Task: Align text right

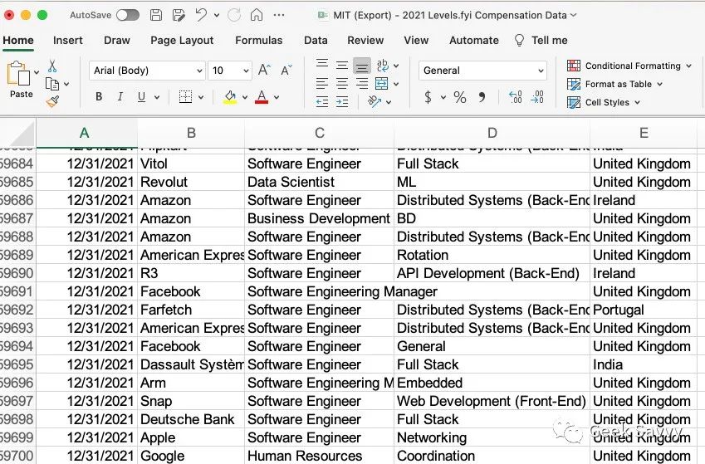Action: pos(362,84)
